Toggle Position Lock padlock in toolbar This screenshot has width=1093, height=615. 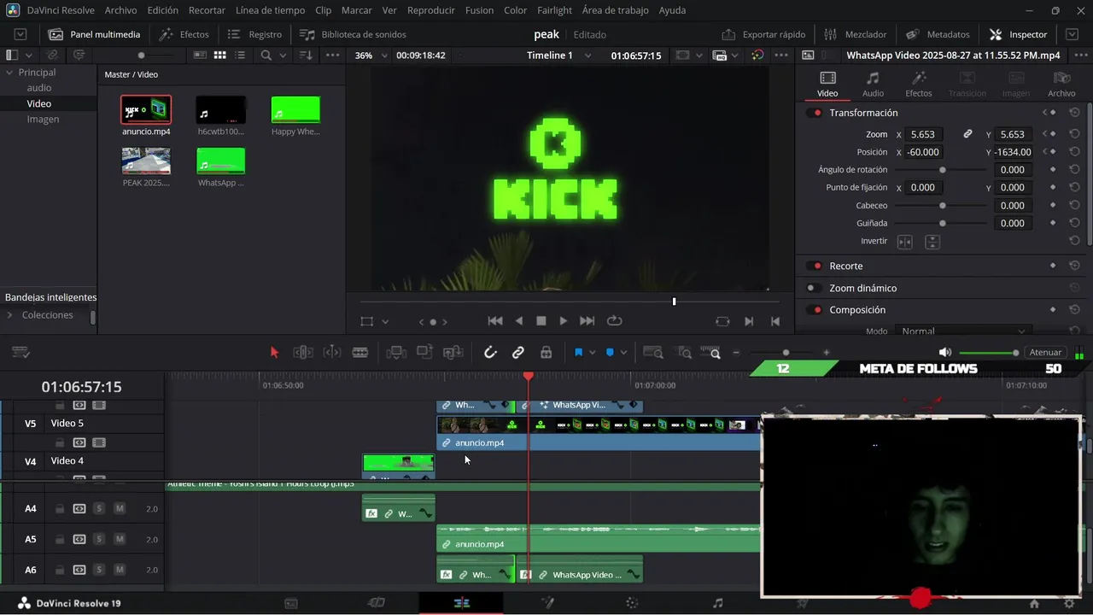click(546, 353)
